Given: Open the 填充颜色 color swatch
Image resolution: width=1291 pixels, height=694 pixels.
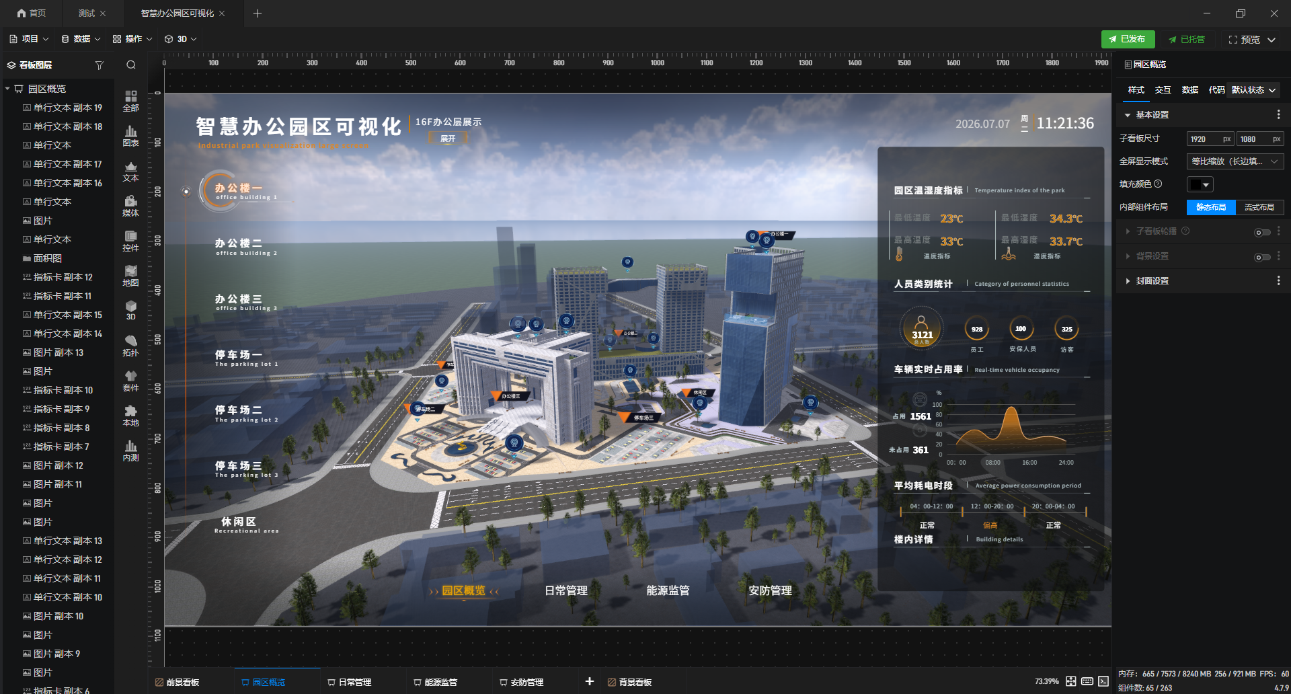Looking at the screenshot, I should (x=1200, y=184).
